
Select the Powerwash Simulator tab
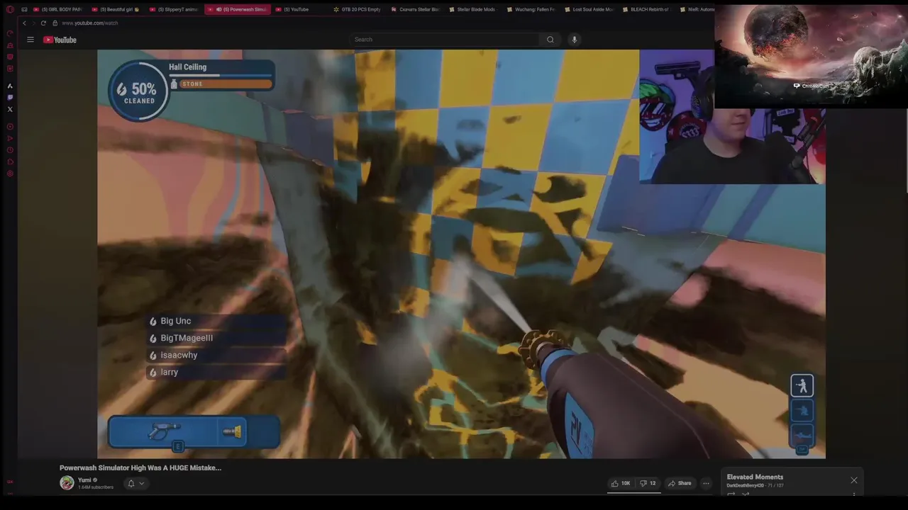[x=238, y=9]
